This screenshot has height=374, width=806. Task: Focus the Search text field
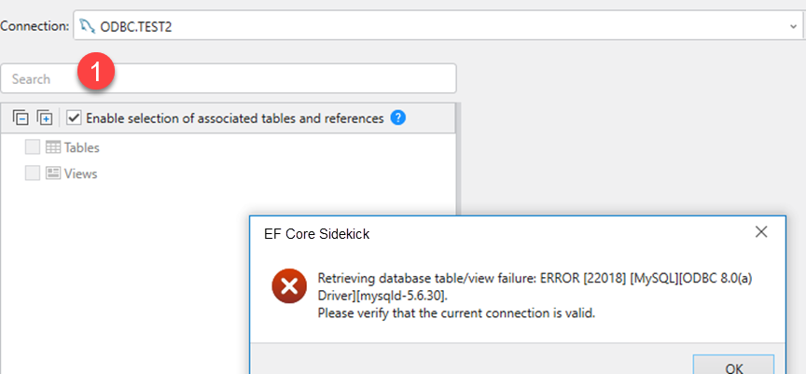click(x=229, y=78)
